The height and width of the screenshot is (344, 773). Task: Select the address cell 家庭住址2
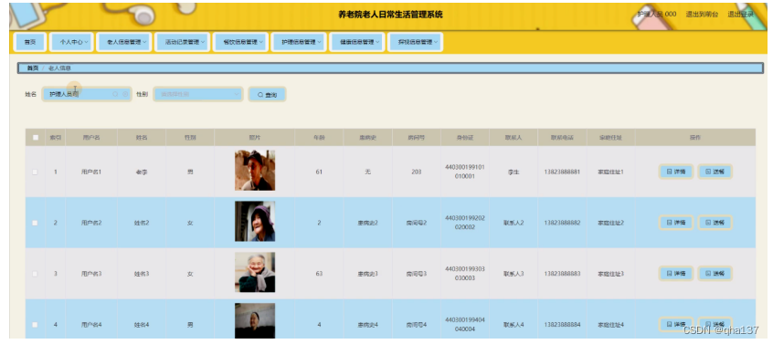click(610, 223)
